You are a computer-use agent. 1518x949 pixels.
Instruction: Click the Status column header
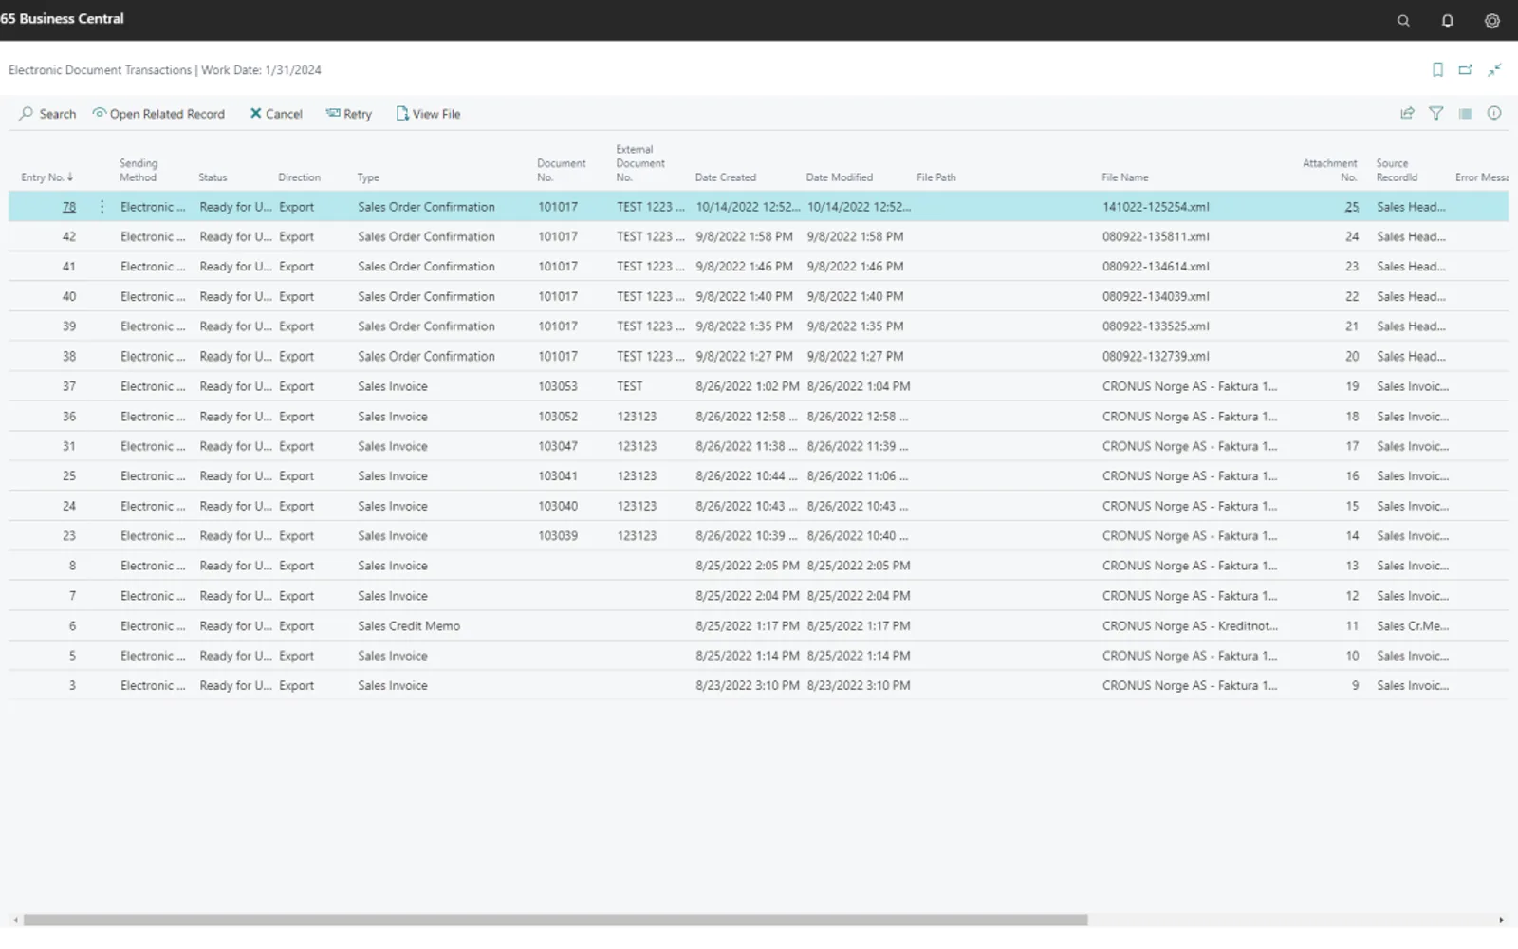(x=213, y=177)
